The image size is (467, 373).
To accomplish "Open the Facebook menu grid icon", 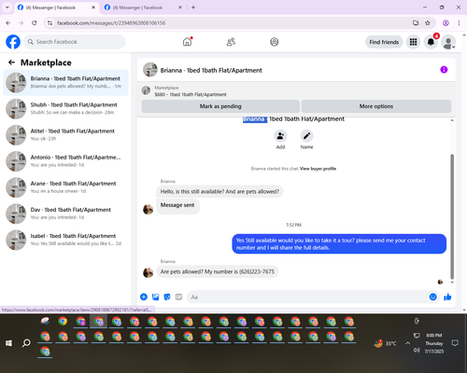I will pyautogui.click(x=413, y=42).
